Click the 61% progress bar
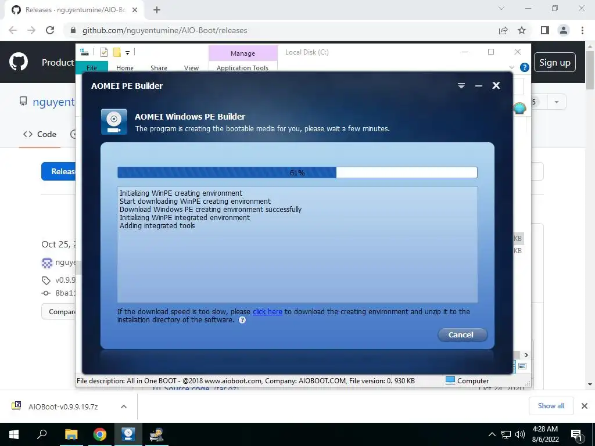 (x=297, y=172)
